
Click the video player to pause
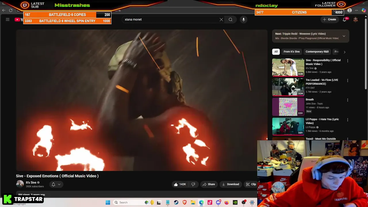point(142,100)
